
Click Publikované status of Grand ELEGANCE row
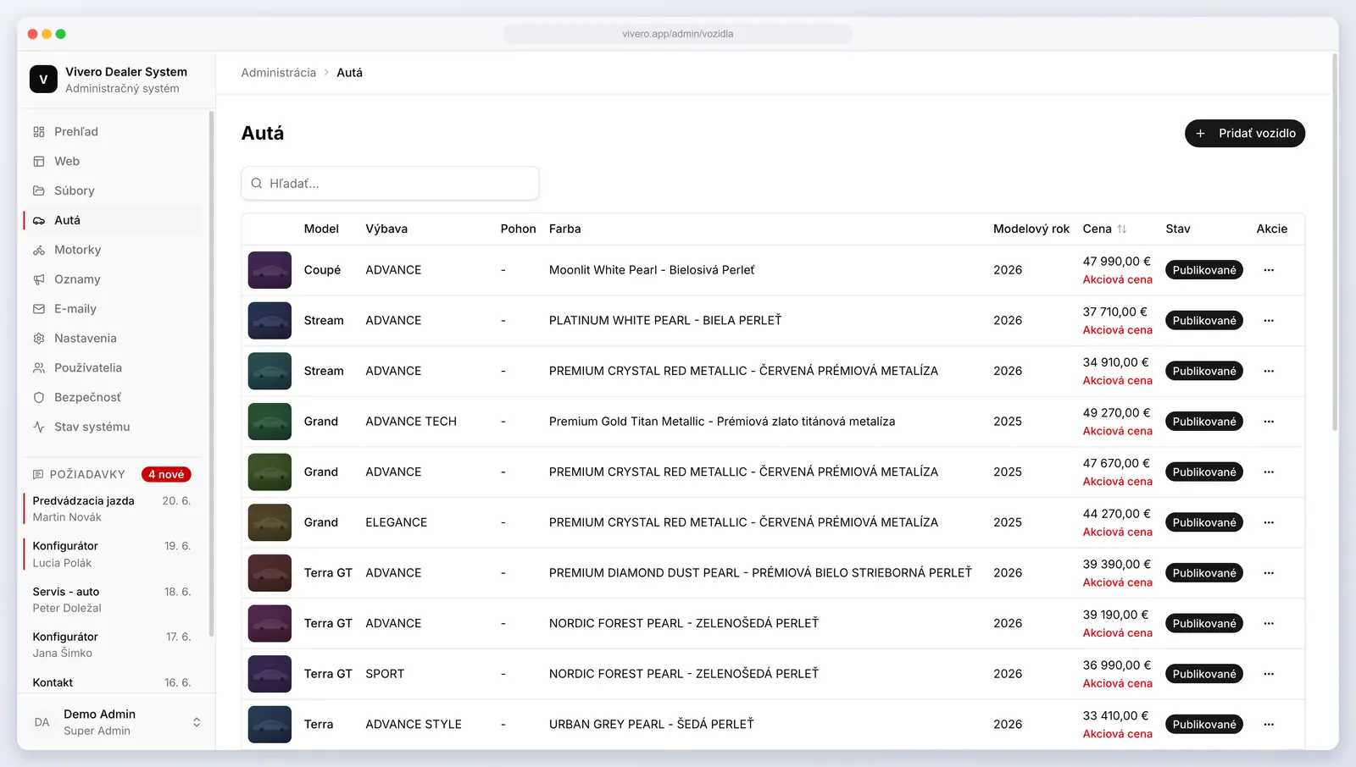[1204, 522]
